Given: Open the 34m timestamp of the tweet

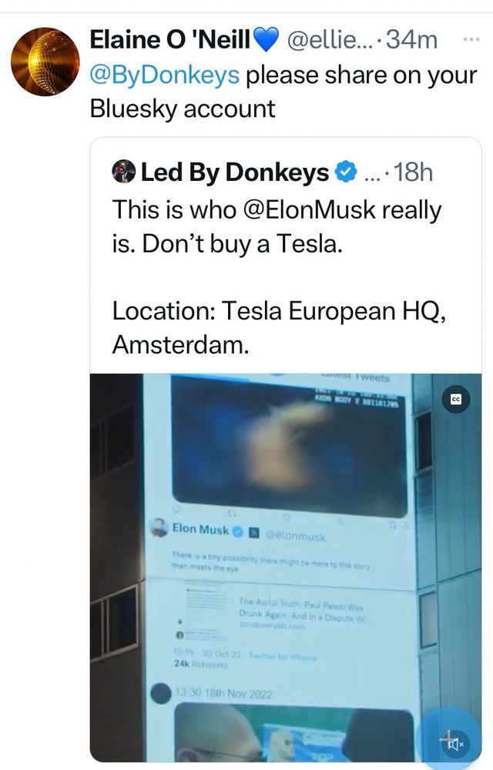Looking at the screenshot, I should pos(411,40).
